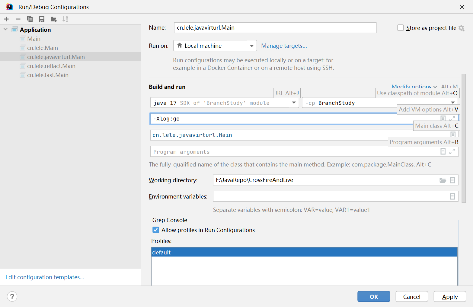
Task: Add a new configuration with plus icon
Action: tap(6, 19)
